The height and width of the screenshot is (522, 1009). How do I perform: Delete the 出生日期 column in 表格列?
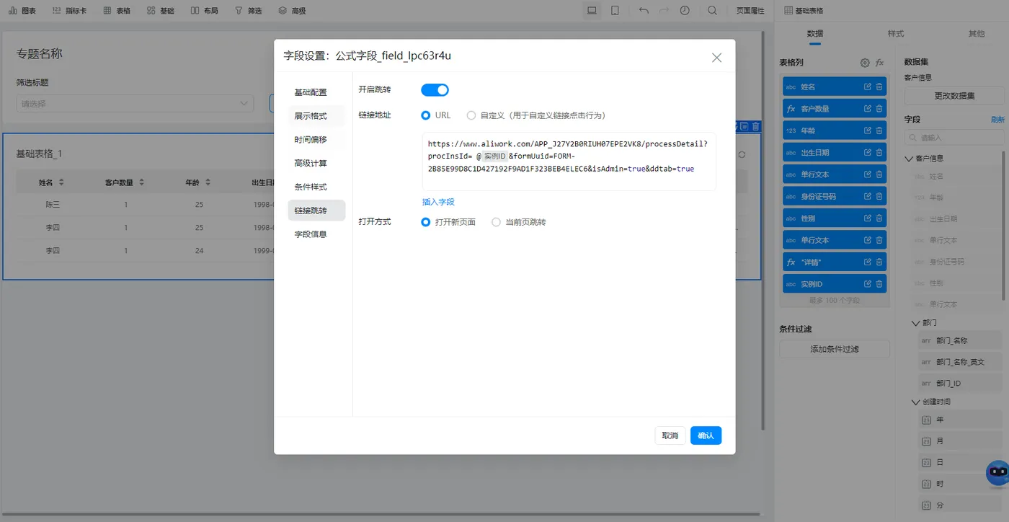point(879,153)
